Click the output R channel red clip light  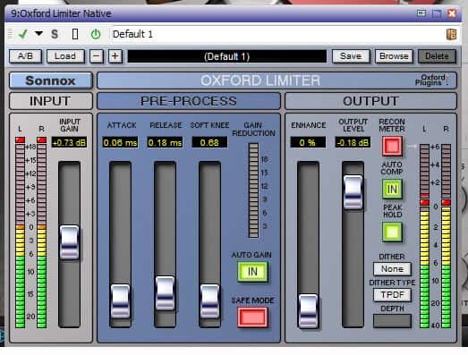(x=446, y=203)
